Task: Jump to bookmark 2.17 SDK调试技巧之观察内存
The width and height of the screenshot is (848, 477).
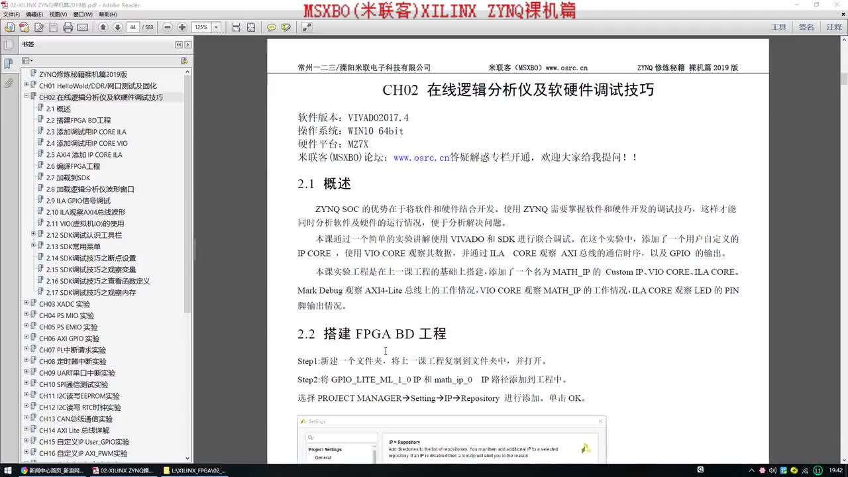Action: tap(91, 293)
